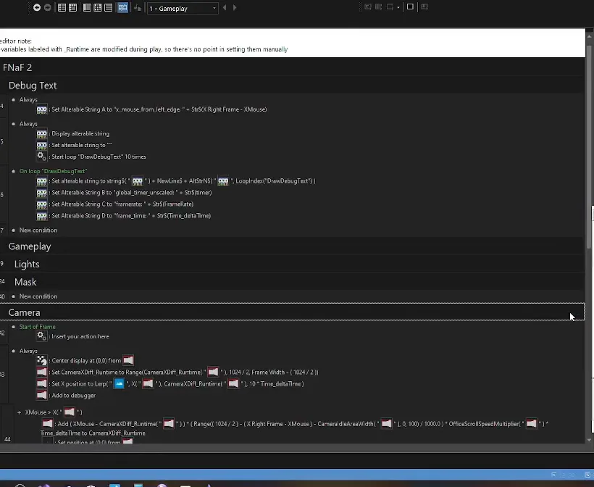Select the 'Camera' group header
This screenshot has height=487, width=594.
[x=24, y=312]
